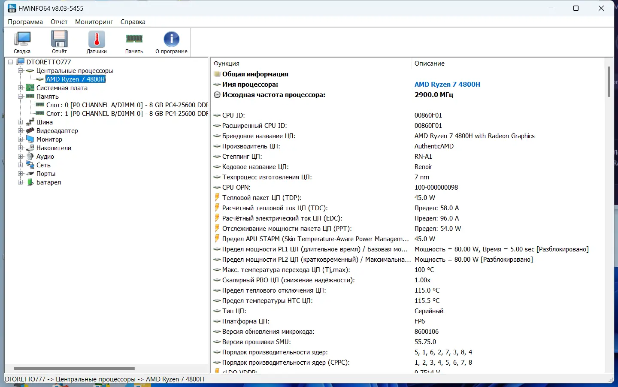The image size is (618, 387).
Task: Select AMD Ryzen 7 4800H in tree
Action: (76, 79)
